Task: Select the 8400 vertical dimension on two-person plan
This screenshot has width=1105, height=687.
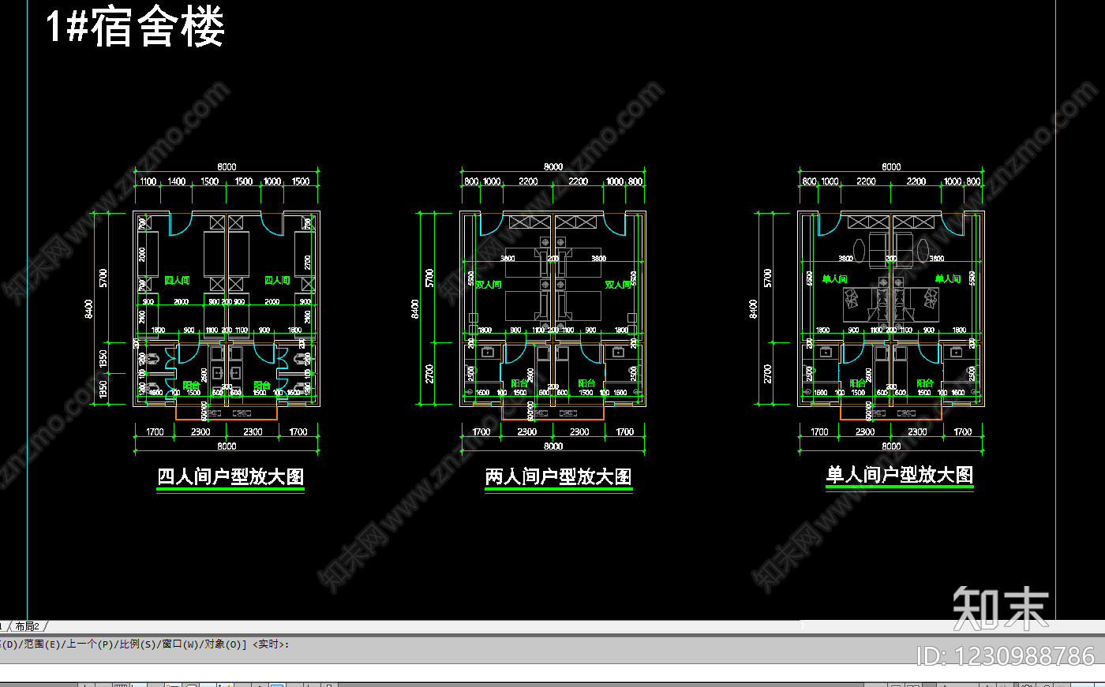Action: tap(416, 308)
